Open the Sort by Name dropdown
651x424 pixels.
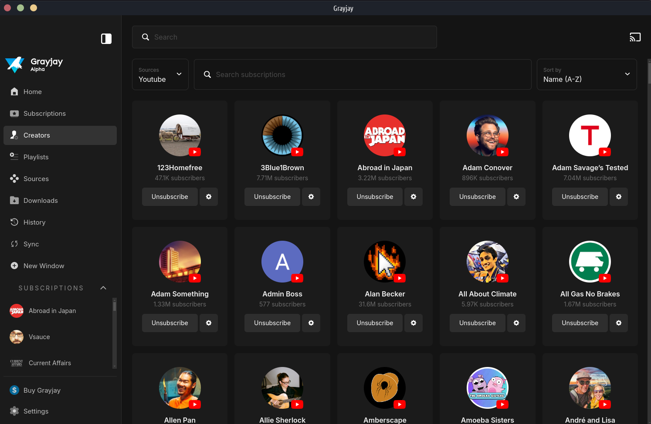point(587,74)
